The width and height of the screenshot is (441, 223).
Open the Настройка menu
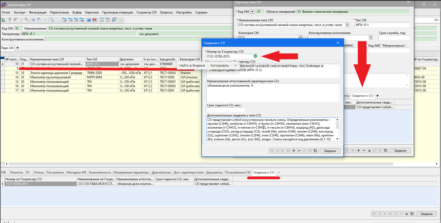(184, 13)
